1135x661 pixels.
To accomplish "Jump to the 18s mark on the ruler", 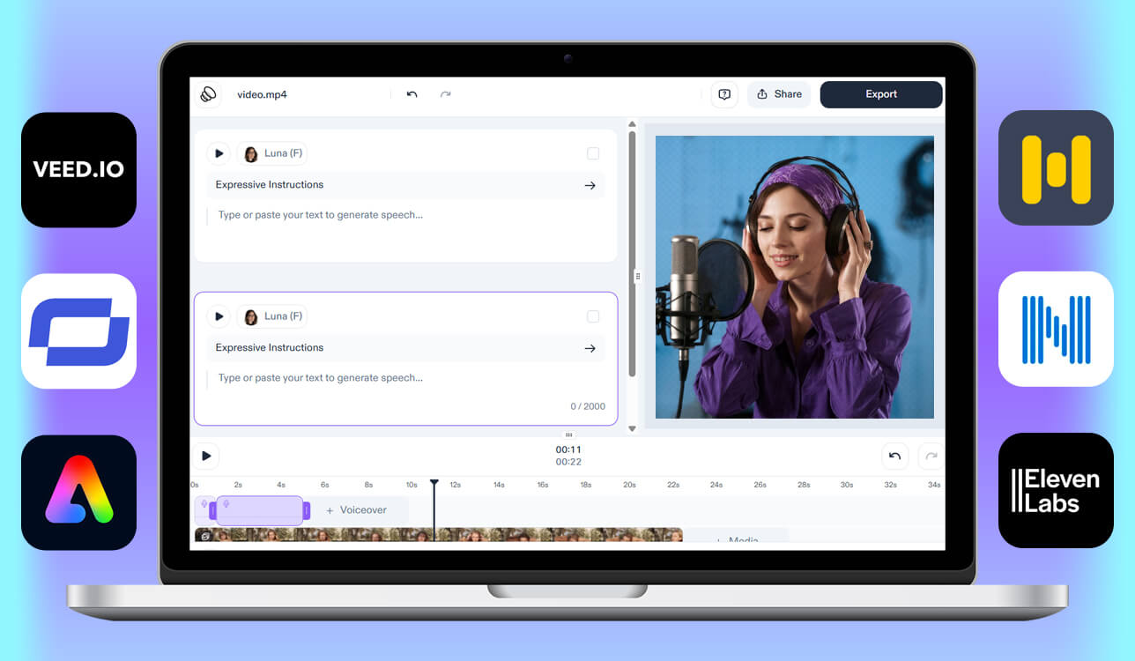I will point(586,485).
